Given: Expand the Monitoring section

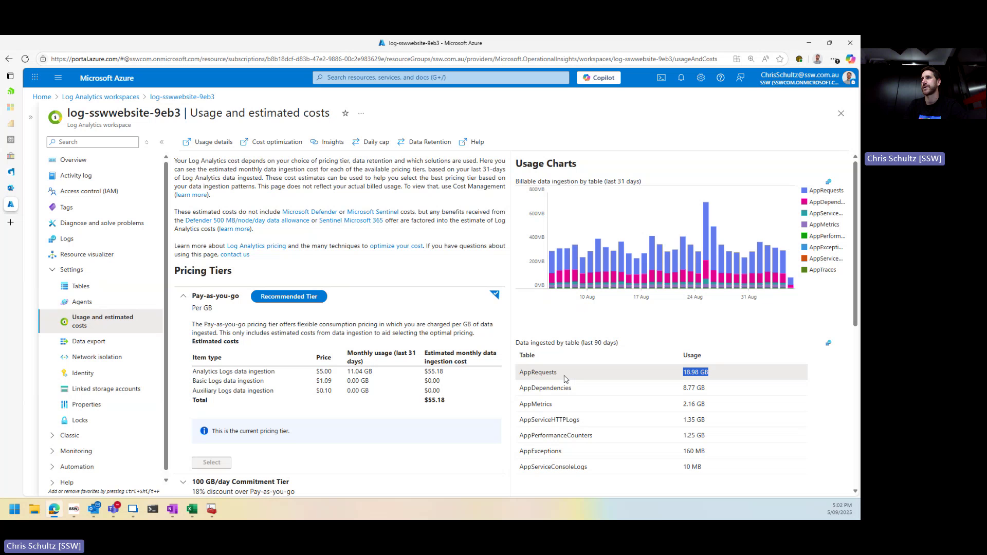Looking at the screenshot, I should (52, 451).
